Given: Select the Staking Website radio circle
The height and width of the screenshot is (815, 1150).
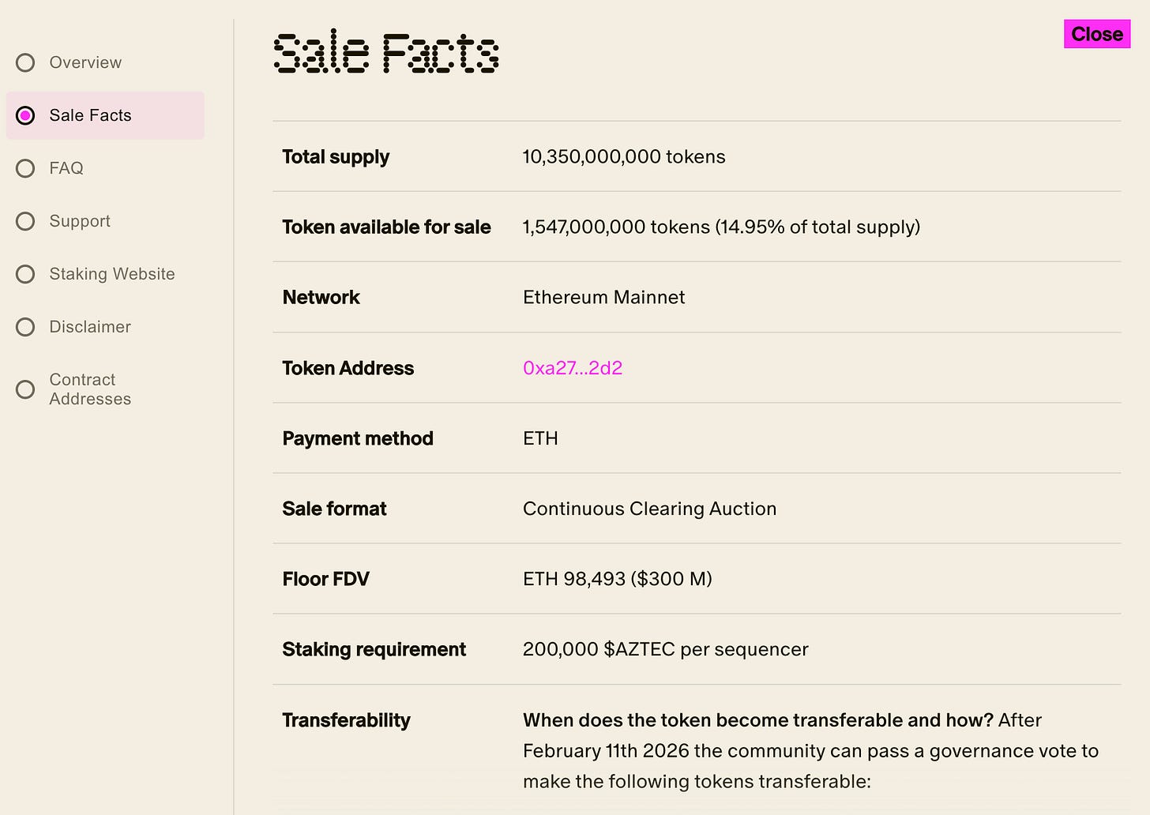Looking at the screenshot, I should tap(25, 274).
